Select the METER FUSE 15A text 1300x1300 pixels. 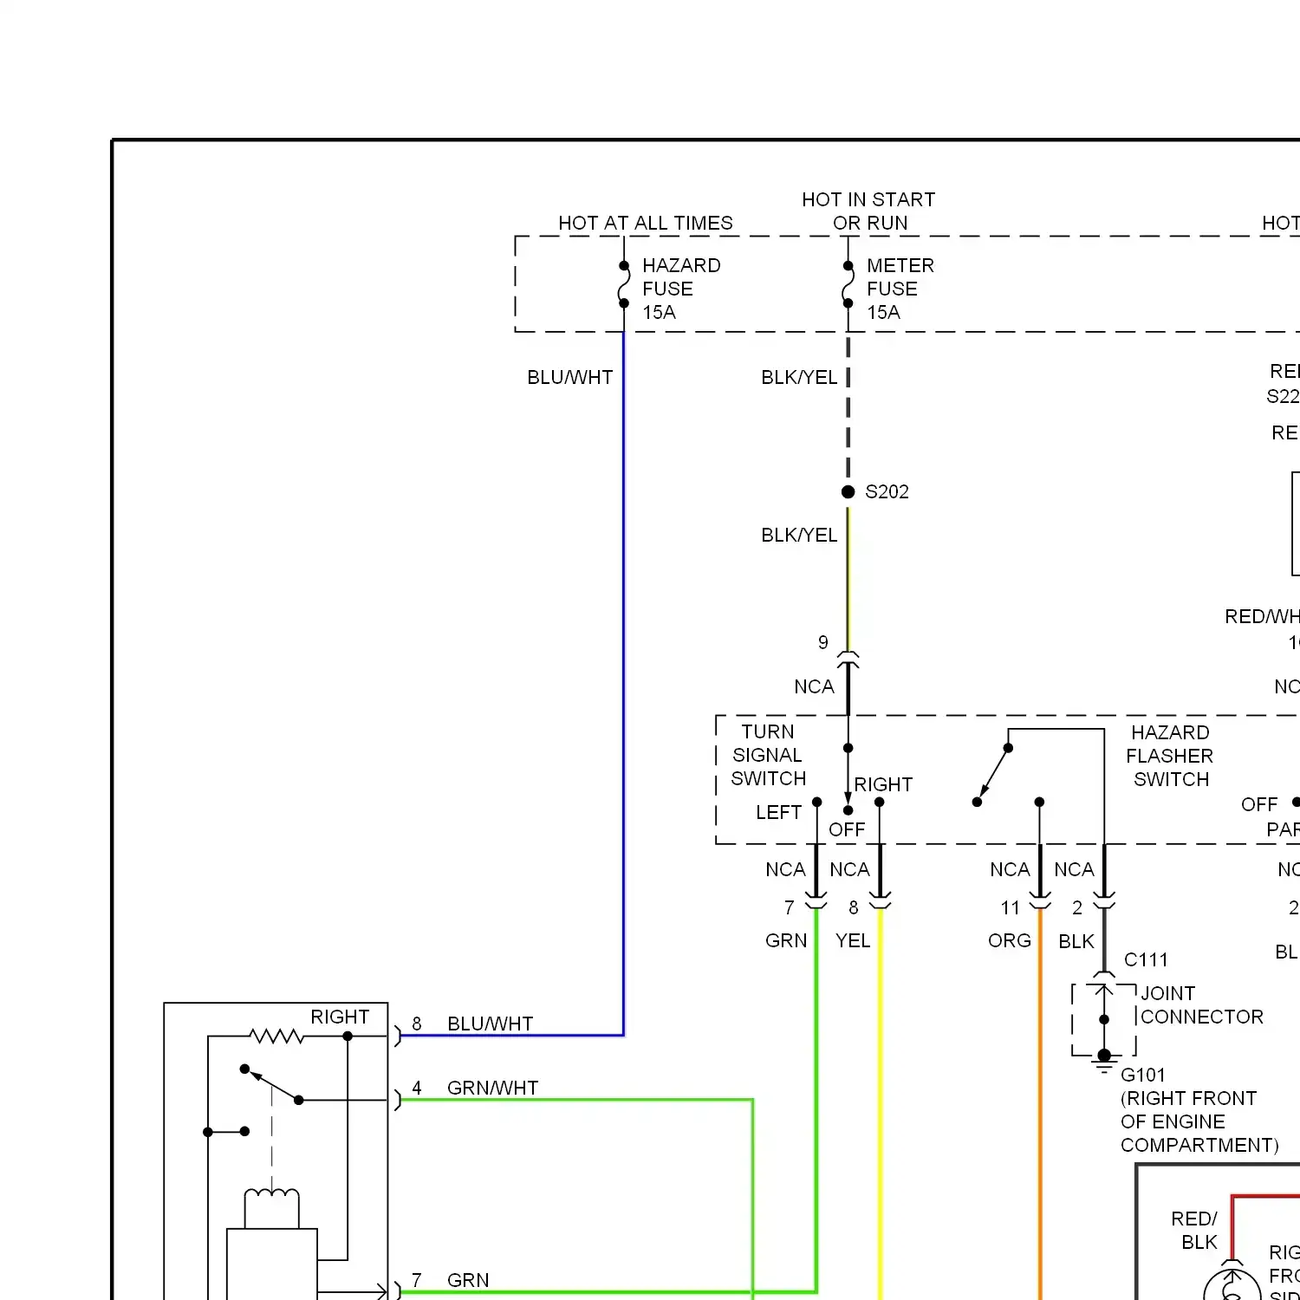(900, 289)
